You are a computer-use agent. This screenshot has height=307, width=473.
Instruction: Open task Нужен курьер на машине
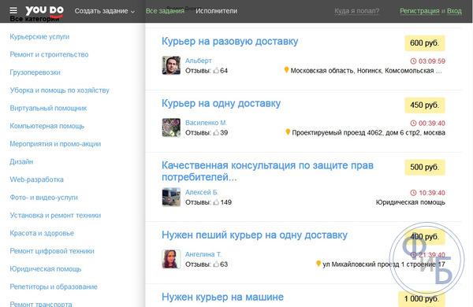[x=222, y=297]
